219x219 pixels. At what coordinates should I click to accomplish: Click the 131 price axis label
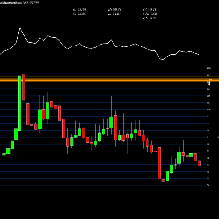pyautogui.click(x=208, y=75)
